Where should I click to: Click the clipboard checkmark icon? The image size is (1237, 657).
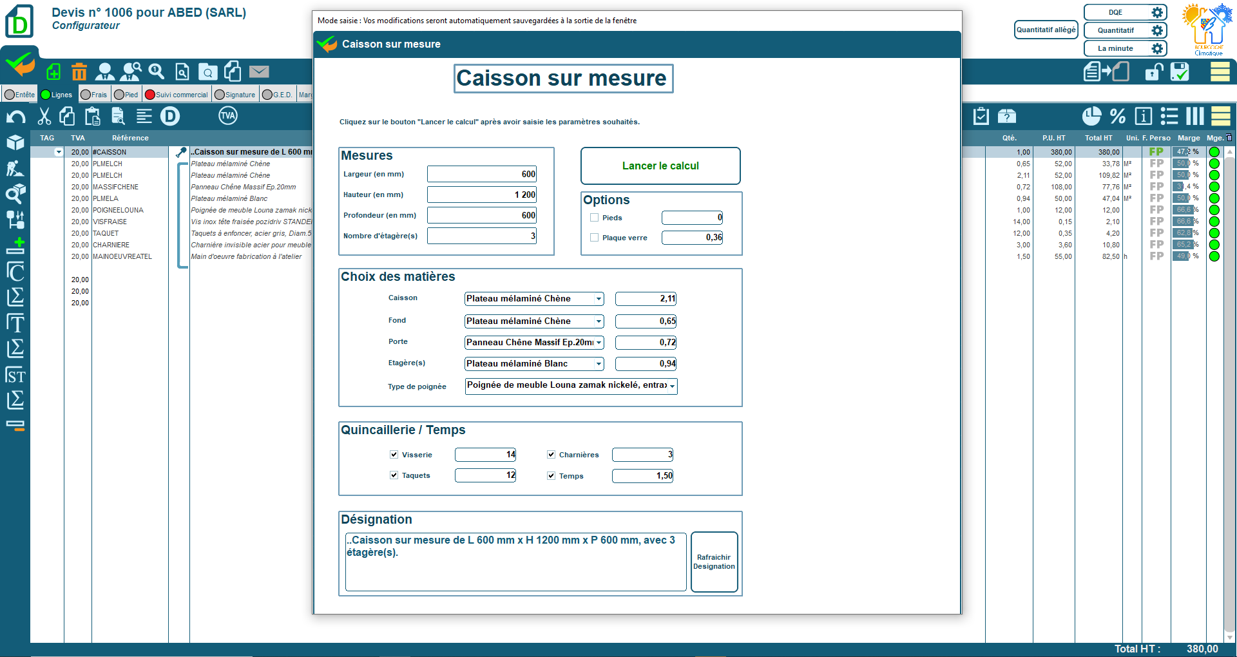click(x=981, y=116)
